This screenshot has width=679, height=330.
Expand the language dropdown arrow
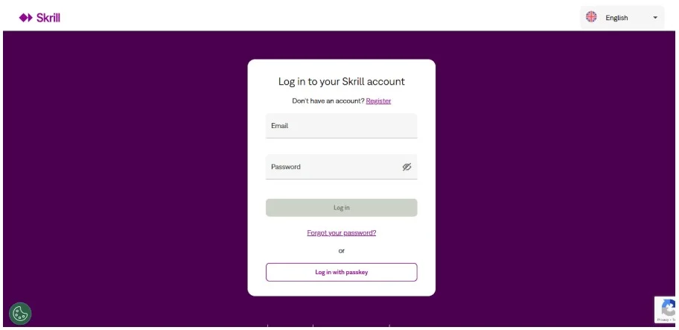coord(655,18)
